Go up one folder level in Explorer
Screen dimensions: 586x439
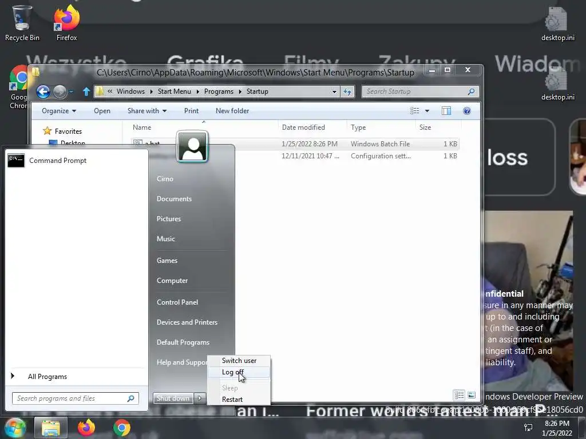click(x=86, y=91)
